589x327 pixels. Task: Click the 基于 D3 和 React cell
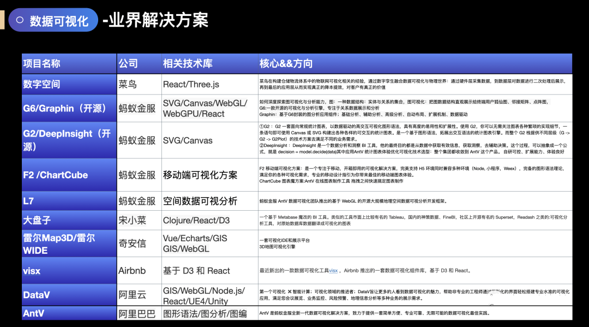point(209,271)
